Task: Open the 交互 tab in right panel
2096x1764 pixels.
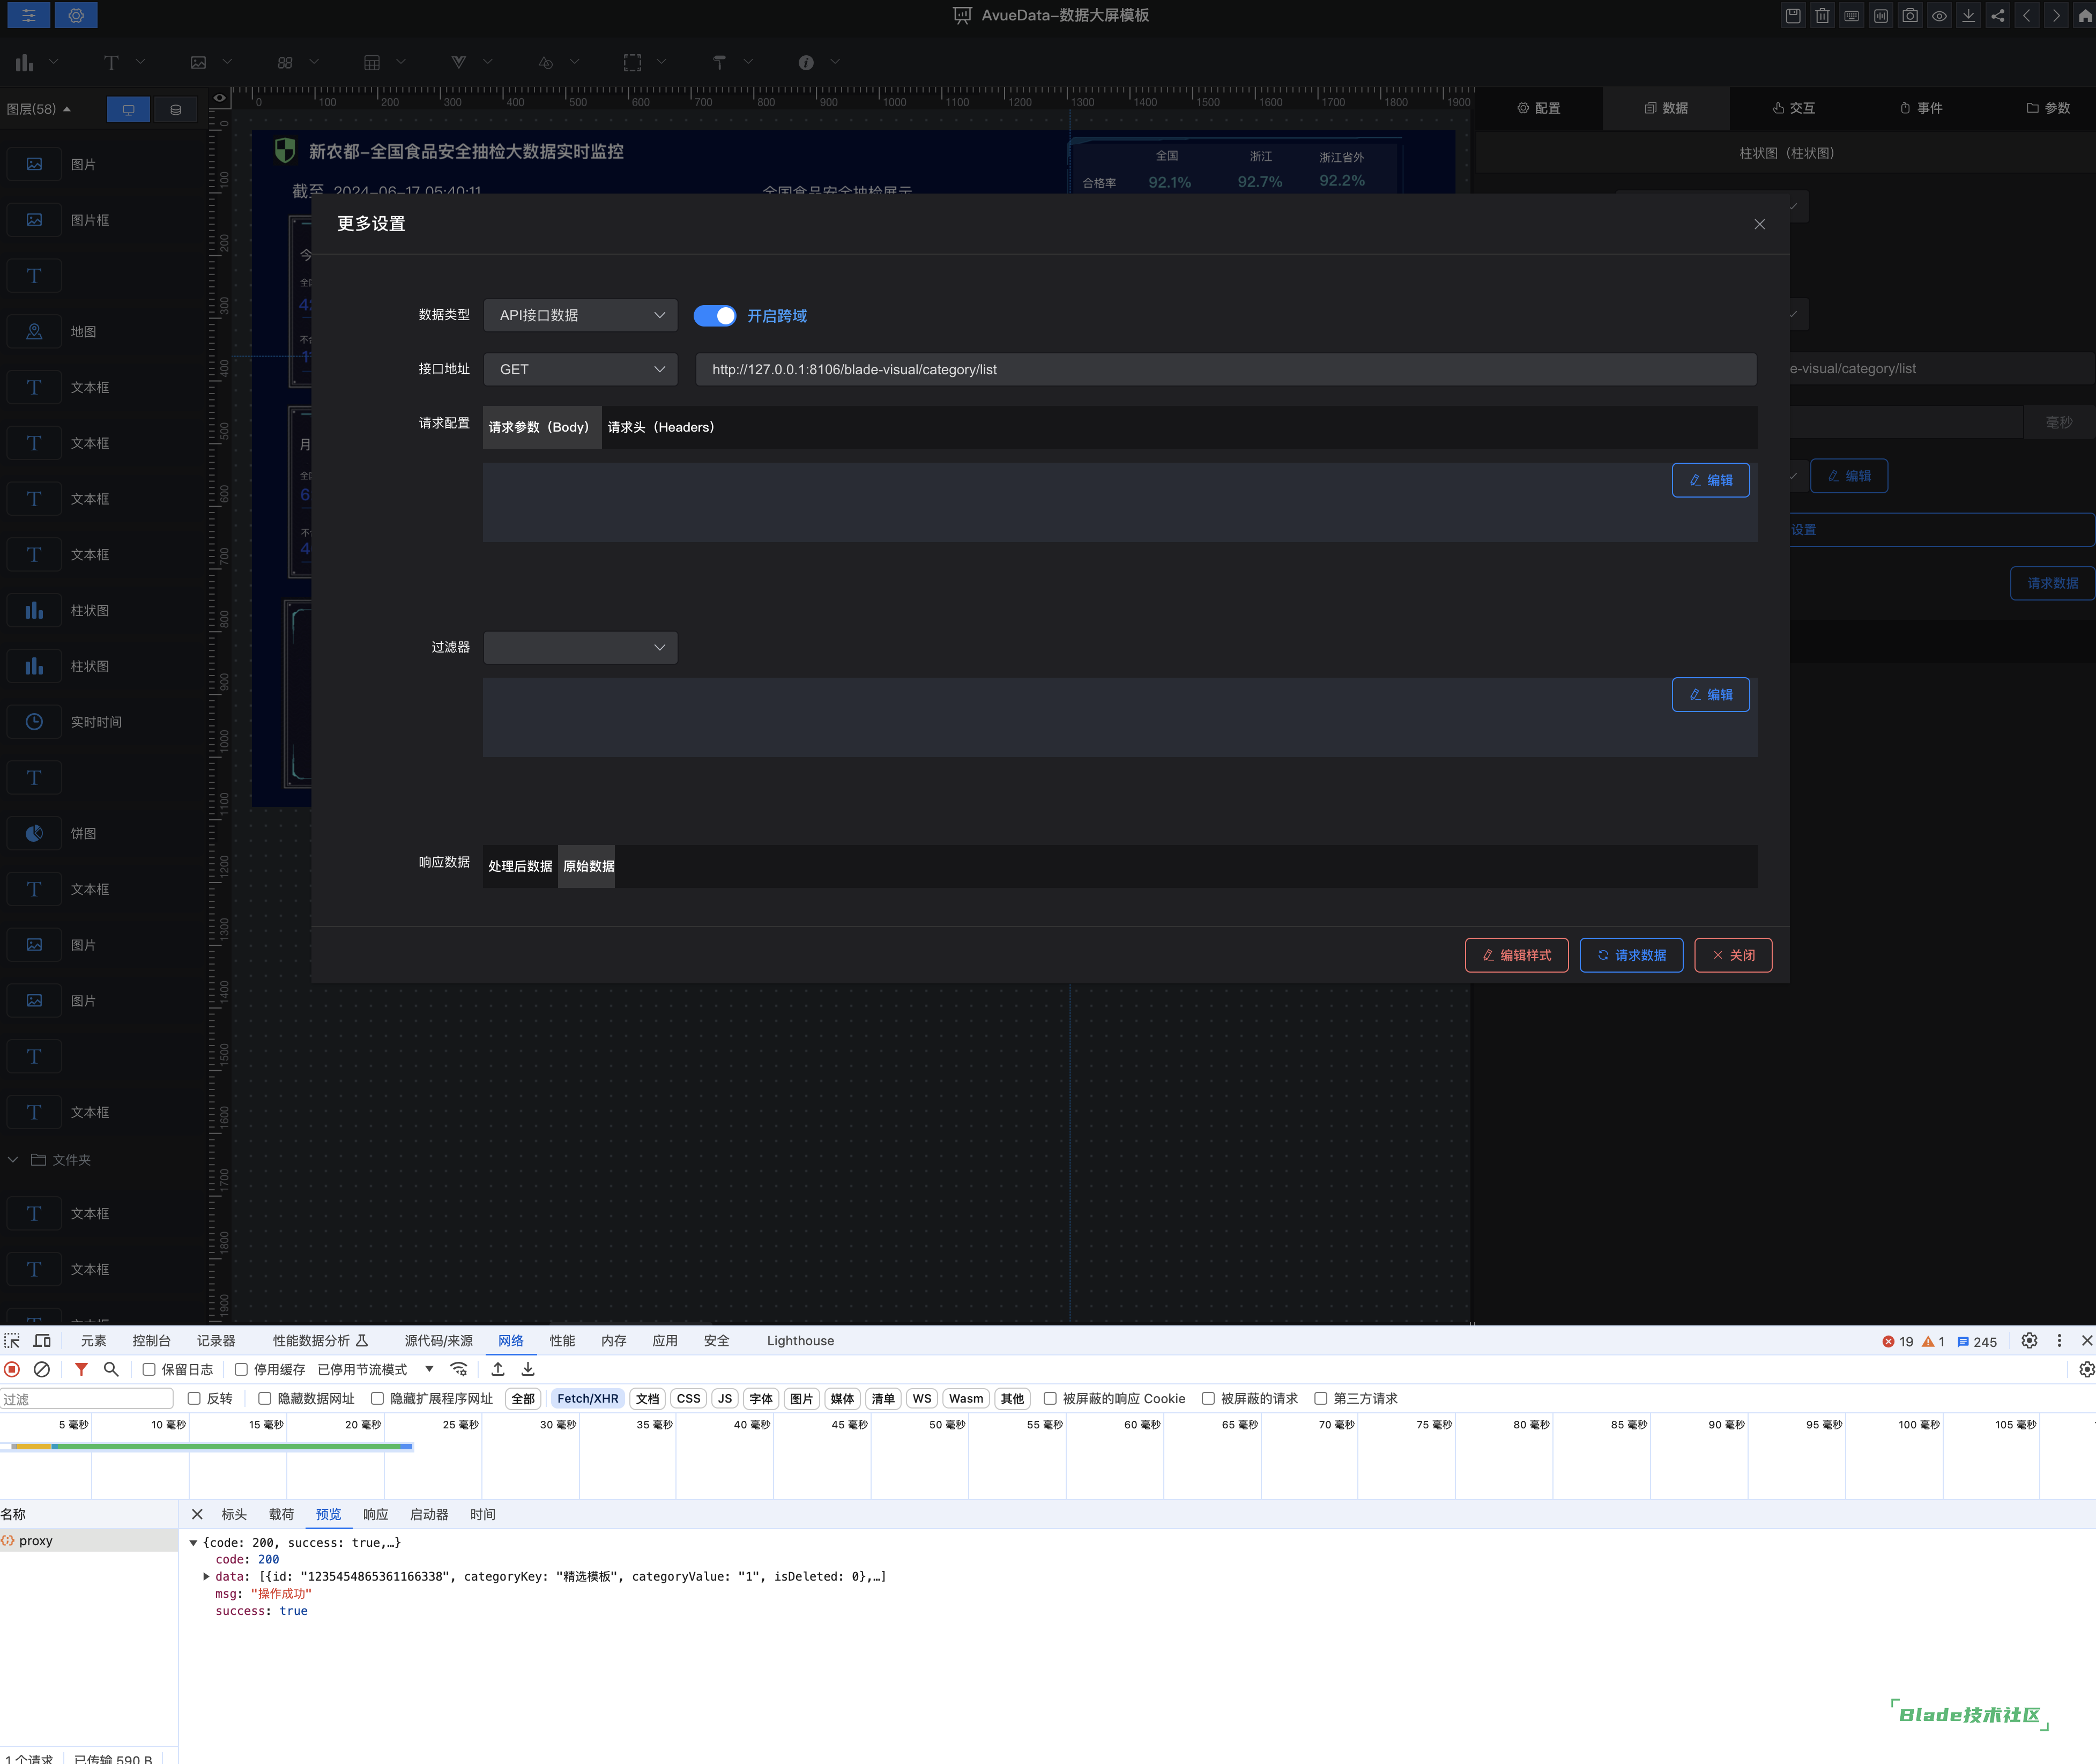Action: tap(1793, 108)
